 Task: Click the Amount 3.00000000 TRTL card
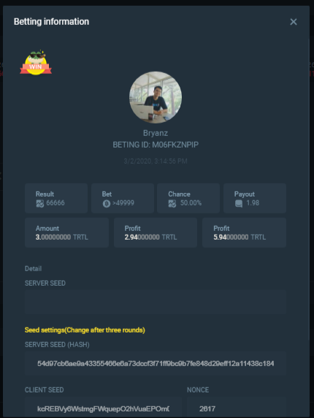tap(67, 232)
